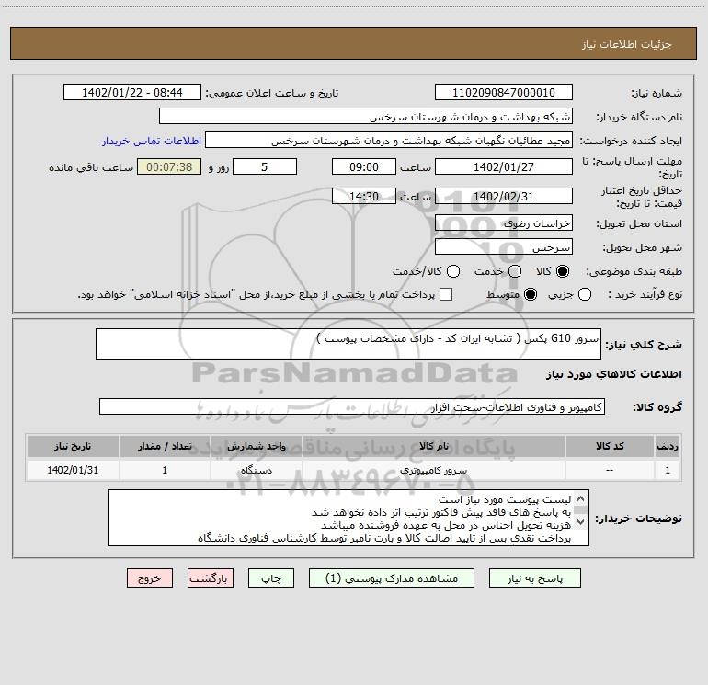This screenshot has width=708, height=685.
Task: Click the کد کالا column header
Action: tap(610, 446)
